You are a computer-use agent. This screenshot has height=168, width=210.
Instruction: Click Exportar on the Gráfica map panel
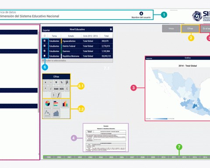[149, 59]
